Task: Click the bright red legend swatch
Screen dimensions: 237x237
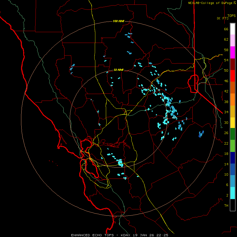Action: pyautogui.click(x=233, y=76)
